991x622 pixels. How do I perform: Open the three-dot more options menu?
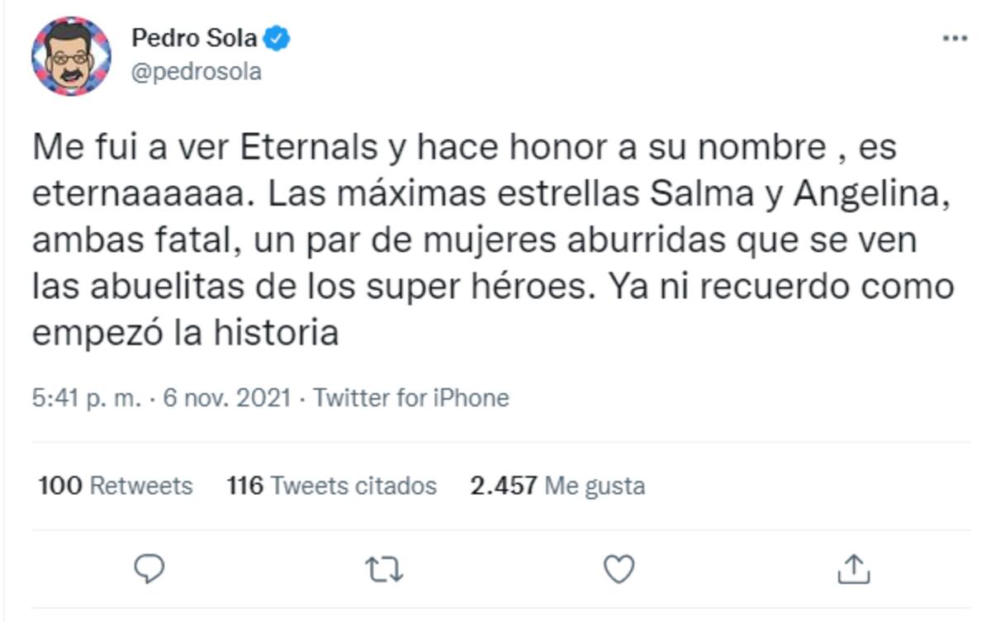[955, 38]
